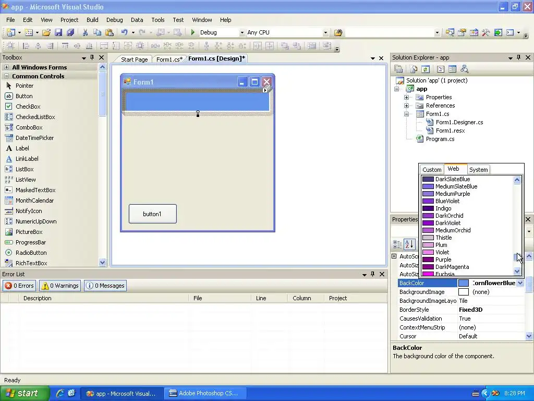534x401 pixels.
Task: Click Internet Explorer quick launch icon
Action: point(60,393)
